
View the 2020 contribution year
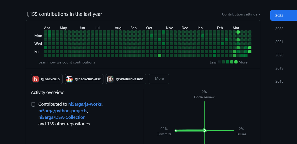click(279, 55)
